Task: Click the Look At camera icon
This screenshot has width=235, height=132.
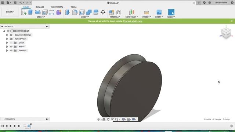Action: click(x=104, y=119)
